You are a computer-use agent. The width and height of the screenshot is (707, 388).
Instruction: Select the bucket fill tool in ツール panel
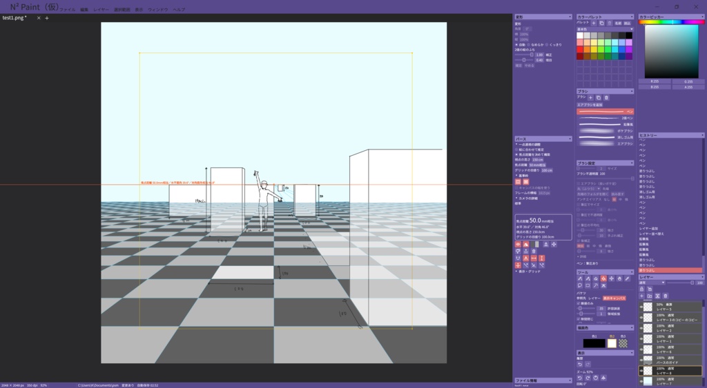pyautogui.click(x=603, y=278)
